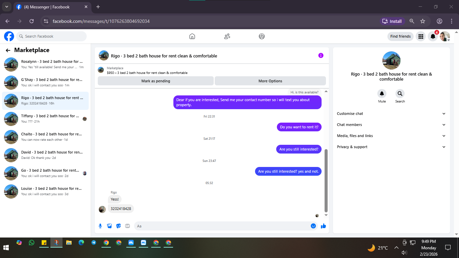This screenshot has width=459, height=258.
Task: Click the chat scrollbar down arrow
Action: [326, 215]
